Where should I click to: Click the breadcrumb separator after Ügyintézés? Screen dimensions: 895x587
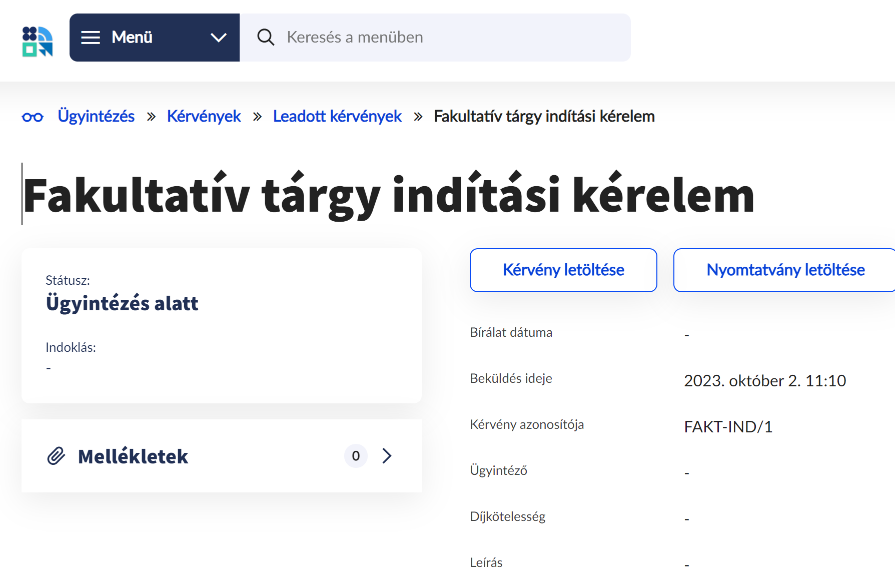pyautogui.click(x=153, y=116)
